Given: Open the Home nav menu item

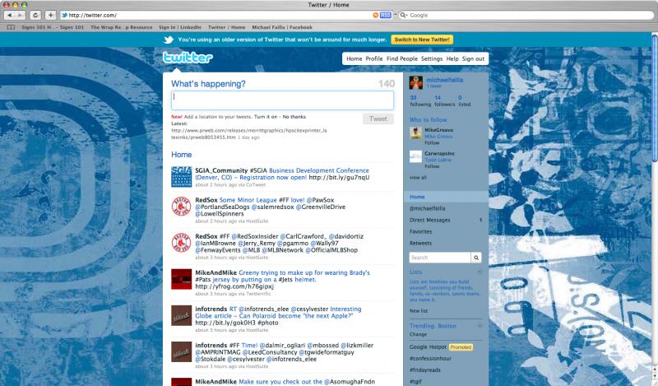Looking at the screenshot, I should click(x=354, y=58).
